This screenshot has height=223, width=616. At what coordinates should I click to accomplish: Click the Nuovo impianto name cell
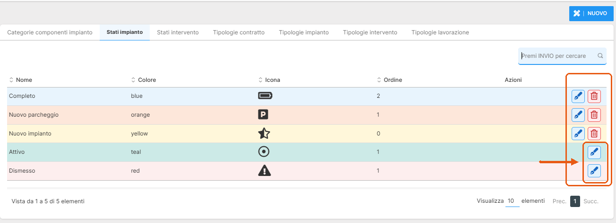(x=30, y=134)
